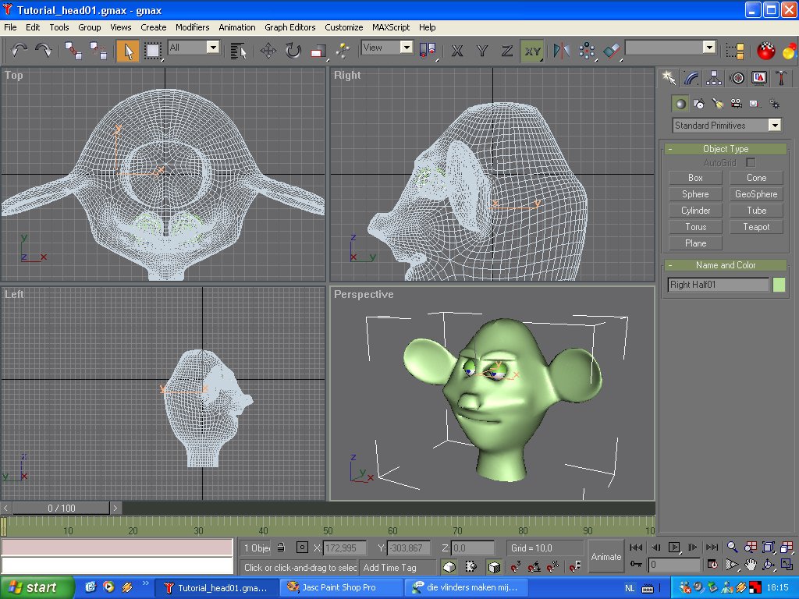Tick the AutoGrid checkbox

click(751, 162)
